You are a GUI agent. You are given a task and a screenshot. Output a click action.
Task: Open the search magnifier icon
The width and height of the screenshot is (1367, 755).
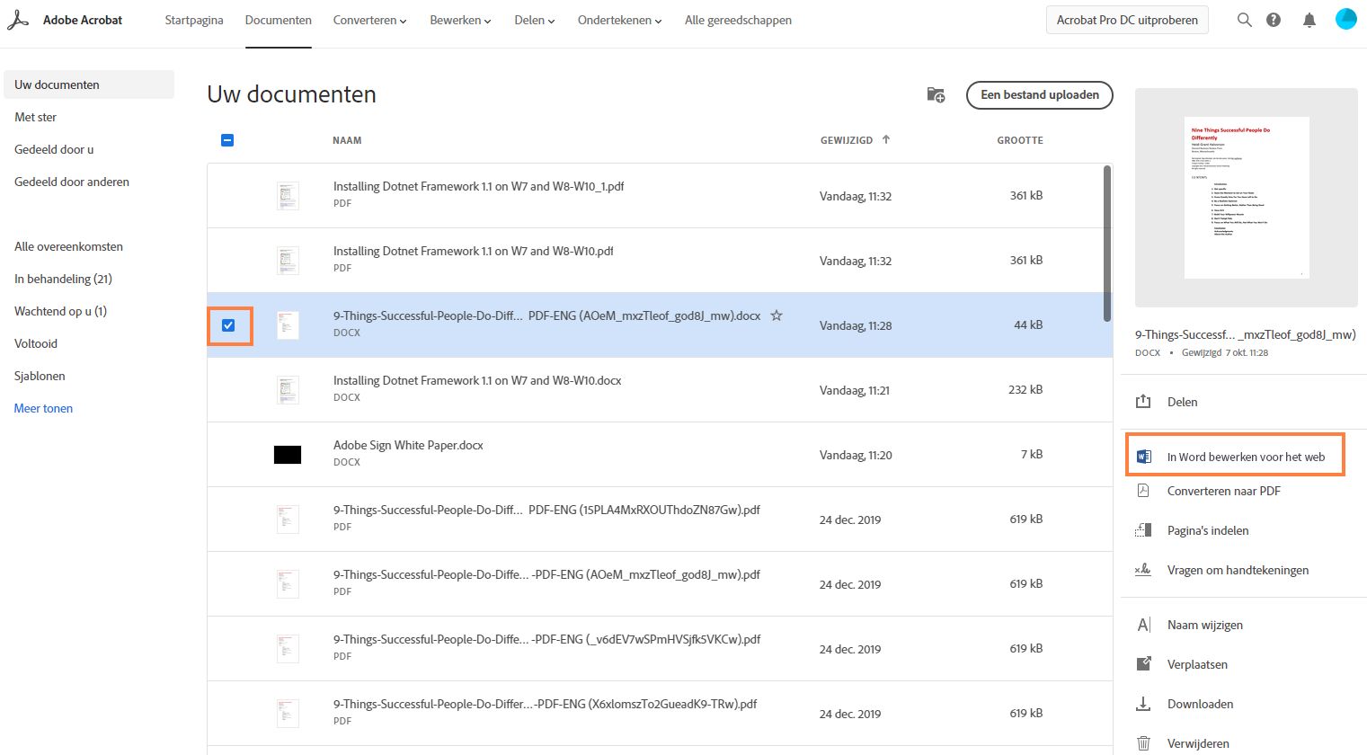tap(1245, 20)
